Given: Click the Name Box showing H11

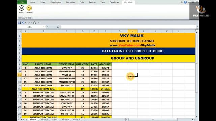Looking at the screenshot, I should click(x=30, y=27).
